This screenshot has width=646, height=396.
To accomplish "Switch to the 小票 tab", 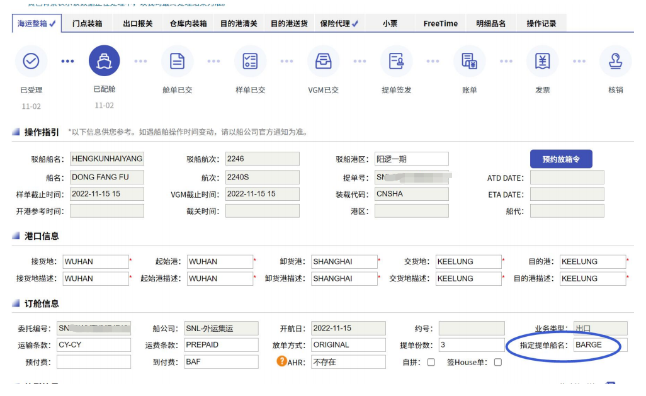I will coord(390,23).
